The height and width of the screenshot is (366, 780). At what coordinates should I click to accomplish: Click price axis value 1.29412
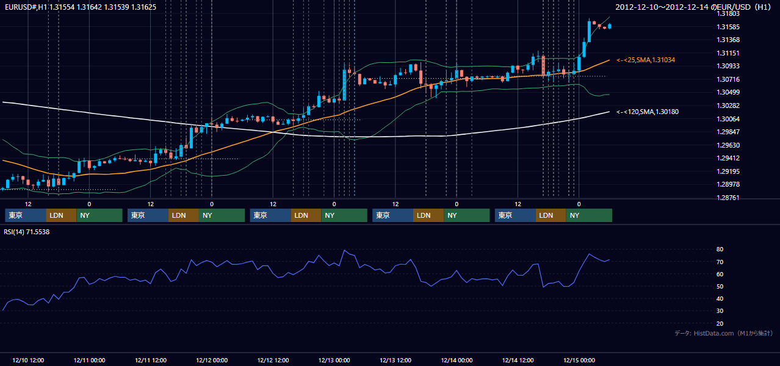(x=728, y=158)
